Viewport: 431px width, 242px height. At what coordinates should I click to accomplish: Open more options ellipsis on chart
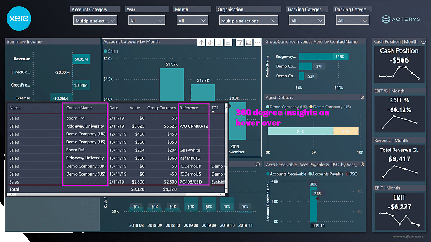point(258,42)
